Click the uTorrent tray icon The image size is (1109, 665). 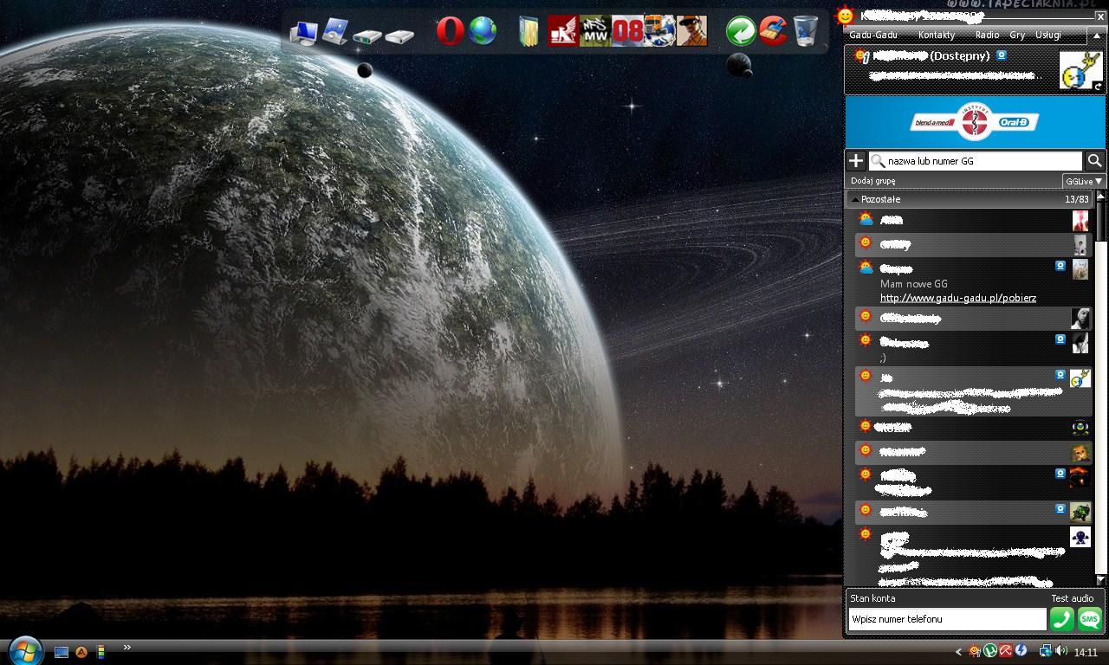tap(990, 651)
